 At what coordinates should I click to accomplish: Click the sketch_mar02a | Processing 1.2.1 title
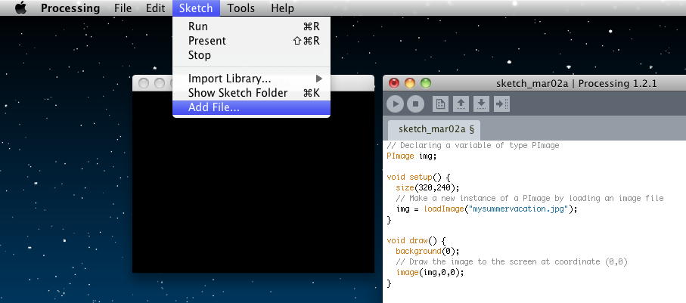coord(576,83)
